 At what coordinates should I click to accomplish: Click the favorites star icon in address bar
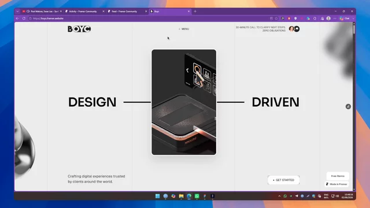click(276, 18)
